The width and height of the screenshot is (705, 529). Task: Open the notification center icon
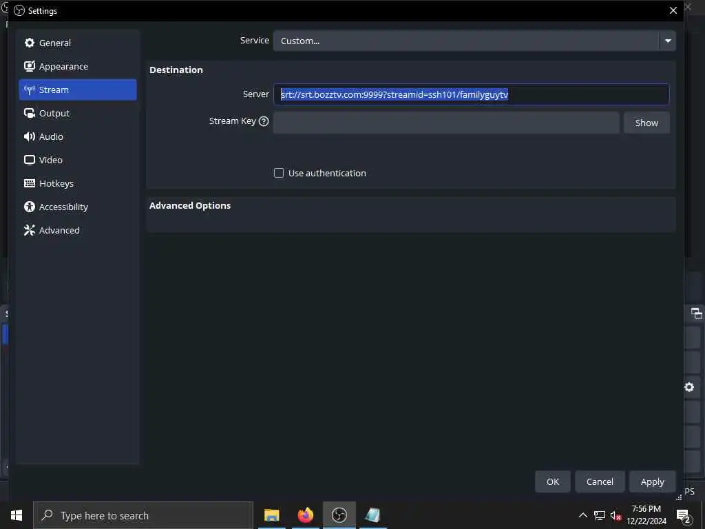click(684, 515)
